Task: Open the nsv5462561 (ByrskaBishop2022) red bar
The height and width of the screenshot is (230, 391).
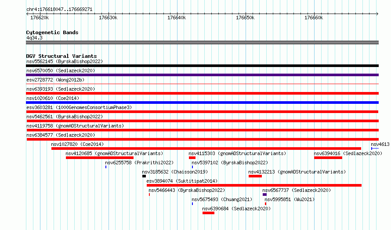Action: click(x=202, y=121)
